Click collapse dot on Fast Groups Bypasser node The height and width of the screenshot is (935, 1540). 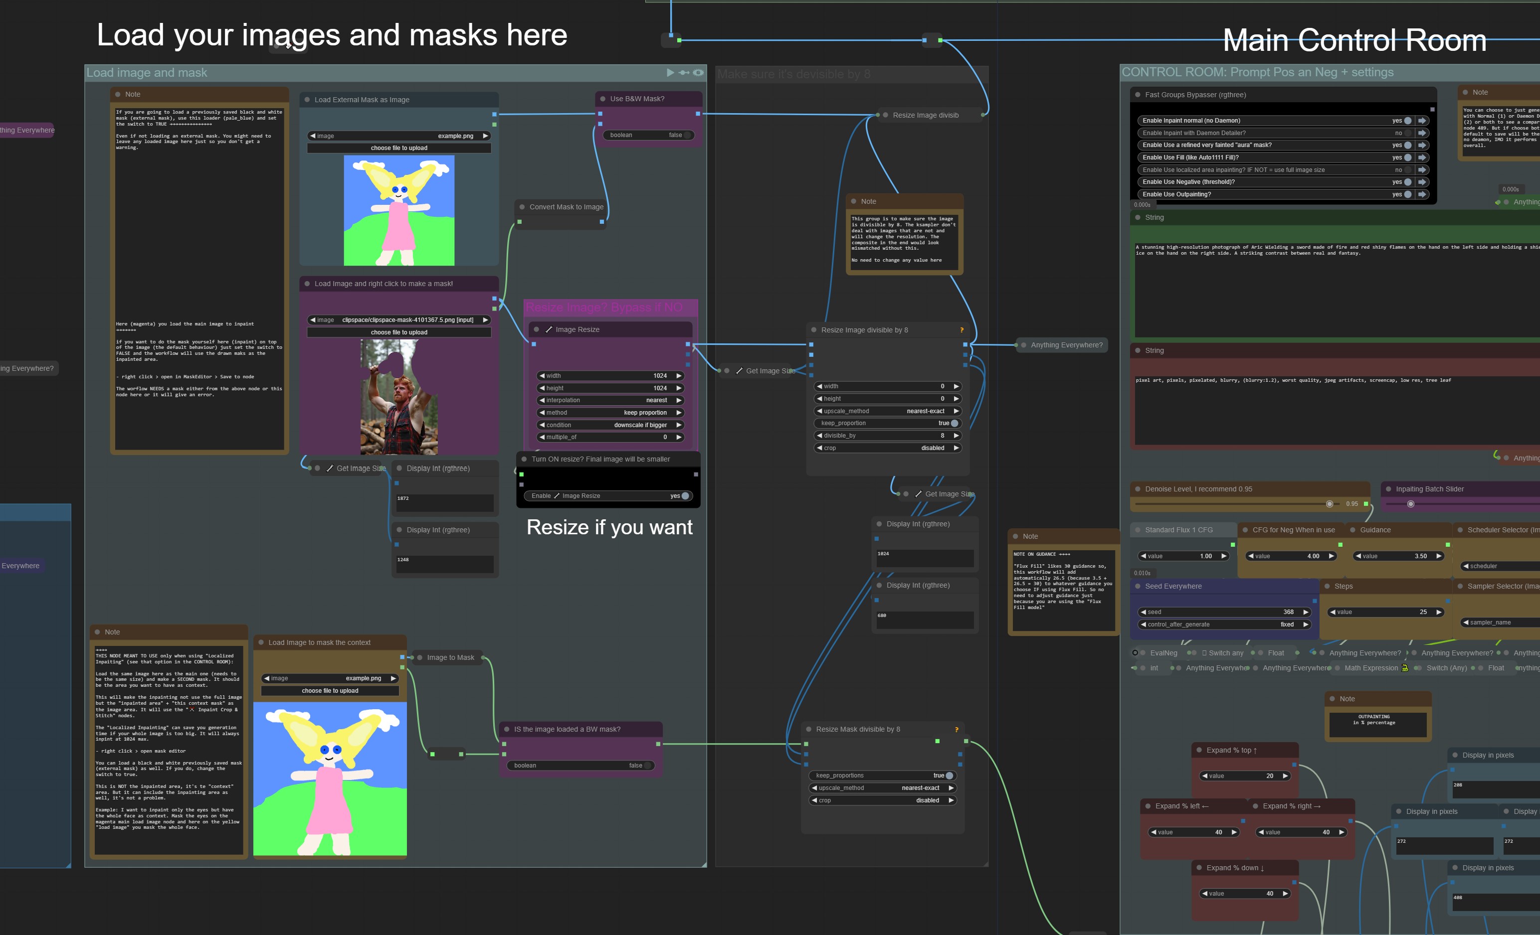point(1138,95)
